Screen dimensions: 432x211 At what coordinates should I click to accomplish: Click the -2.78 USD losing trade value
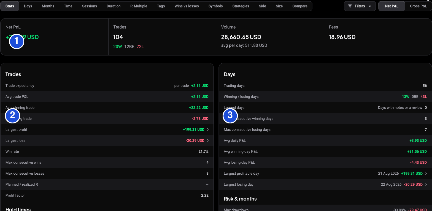point(200,119)
